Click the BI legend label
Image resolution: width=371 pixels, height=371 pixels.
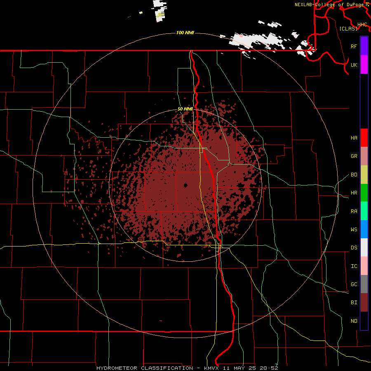(354, 303)
